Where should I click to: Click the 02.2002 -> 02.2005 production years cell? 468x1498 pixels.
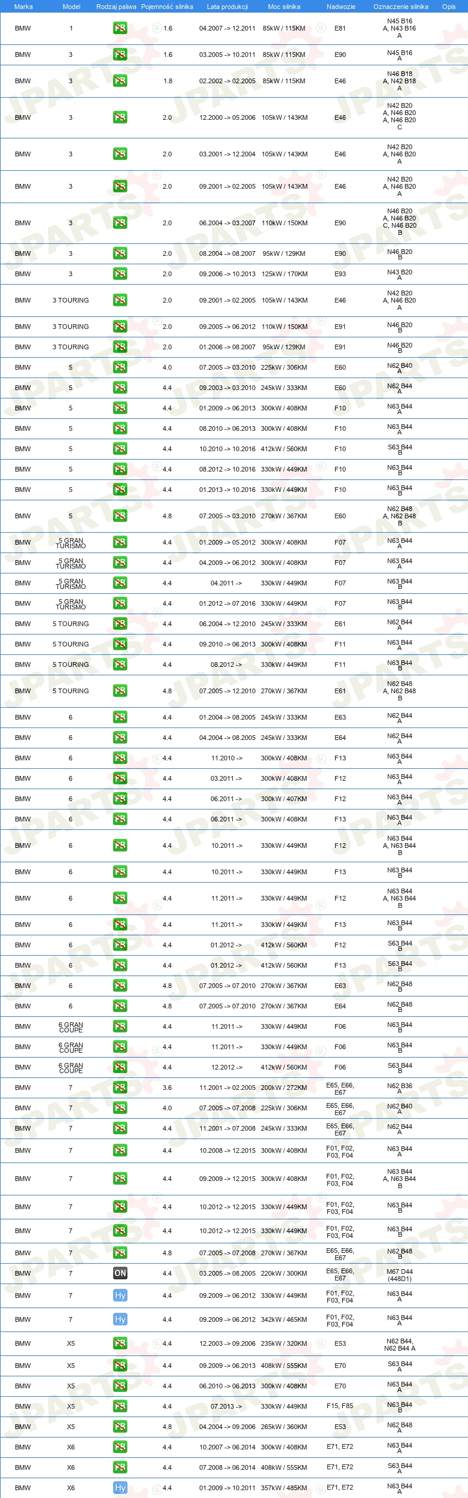pos(227,81)
